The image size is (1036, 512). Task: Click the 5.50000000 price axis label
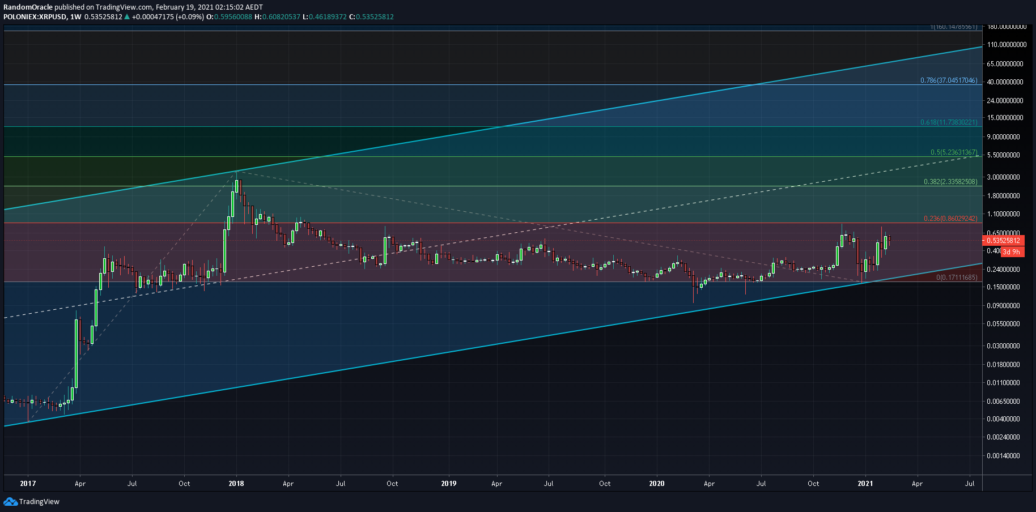click(x=1003, y=155)
